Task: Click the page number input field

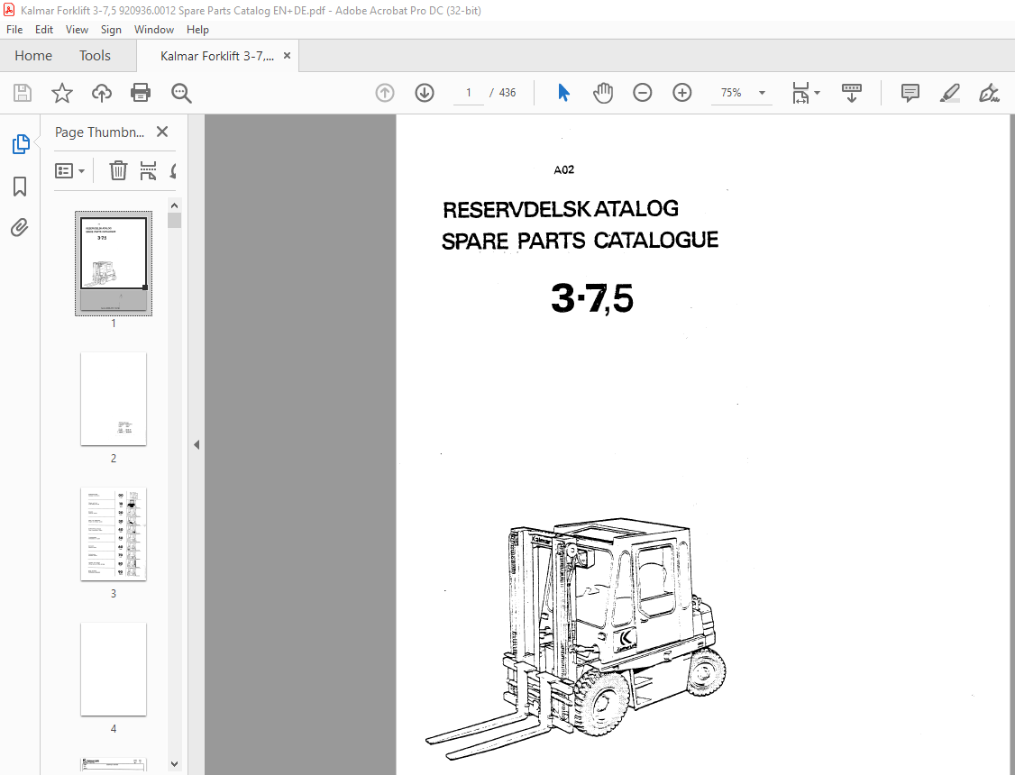Action: [x=468, y=93]
